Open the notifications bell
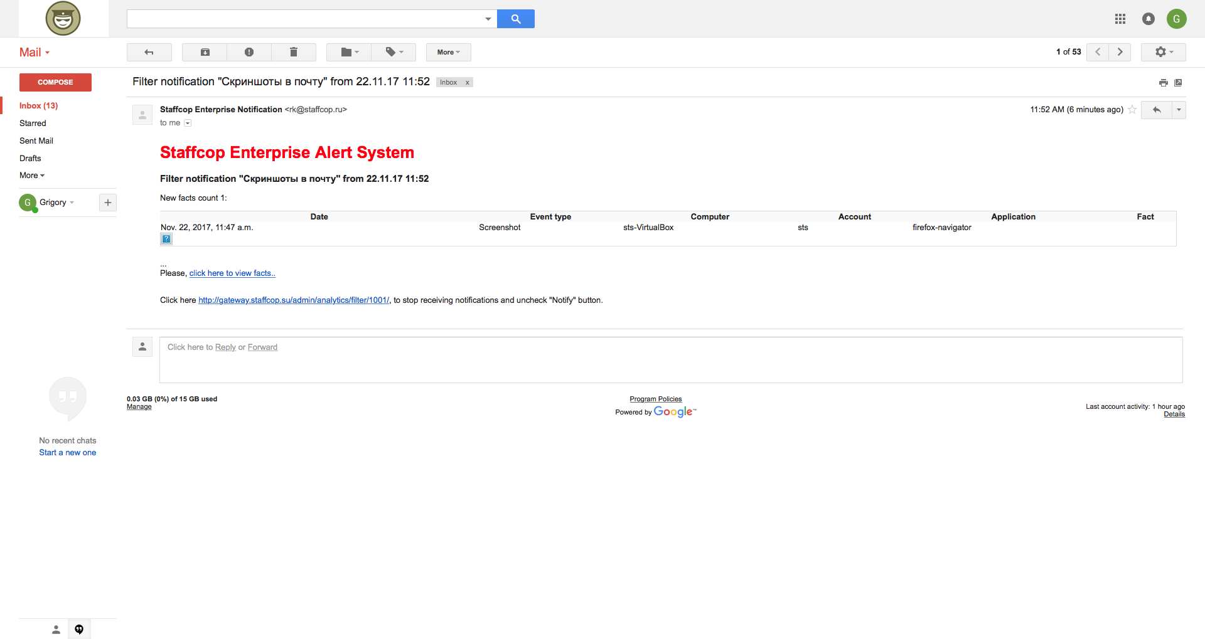 click(1148, 19)
